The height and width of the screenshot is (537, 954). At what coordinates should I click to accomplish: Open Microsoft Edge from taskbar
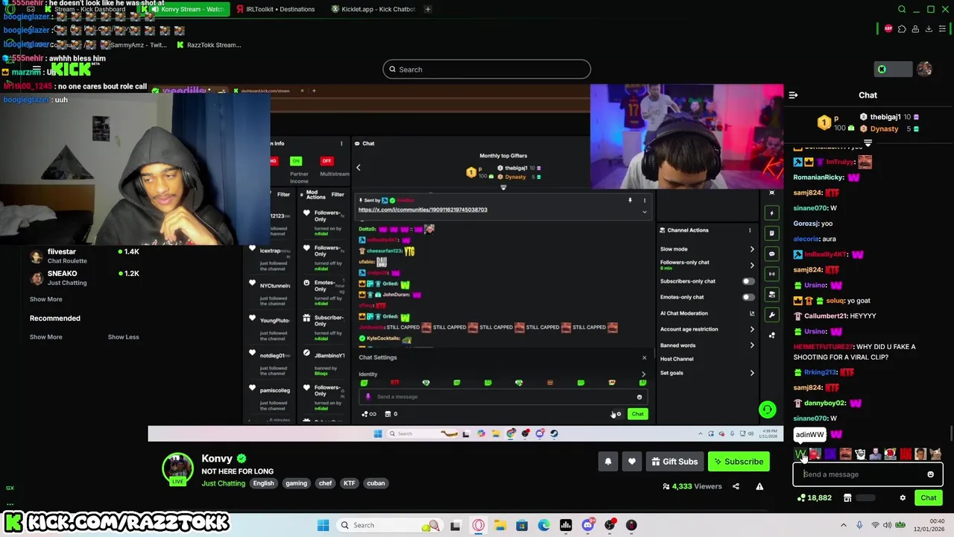(543, 525)
